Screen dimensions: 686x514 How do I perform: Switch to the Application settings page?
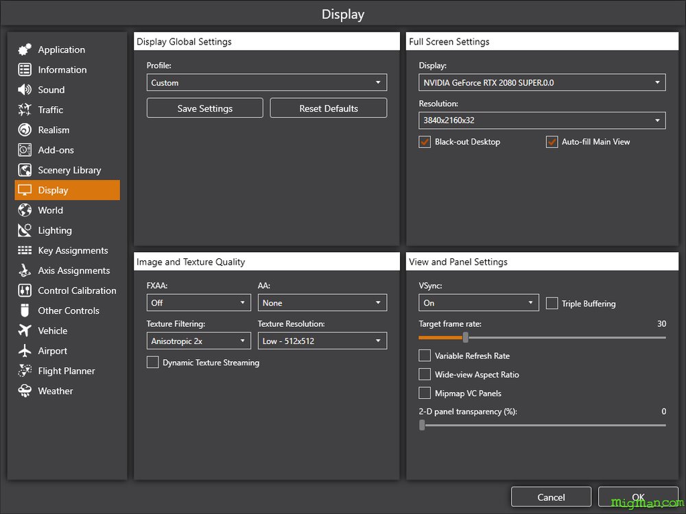tap(67, 49)
